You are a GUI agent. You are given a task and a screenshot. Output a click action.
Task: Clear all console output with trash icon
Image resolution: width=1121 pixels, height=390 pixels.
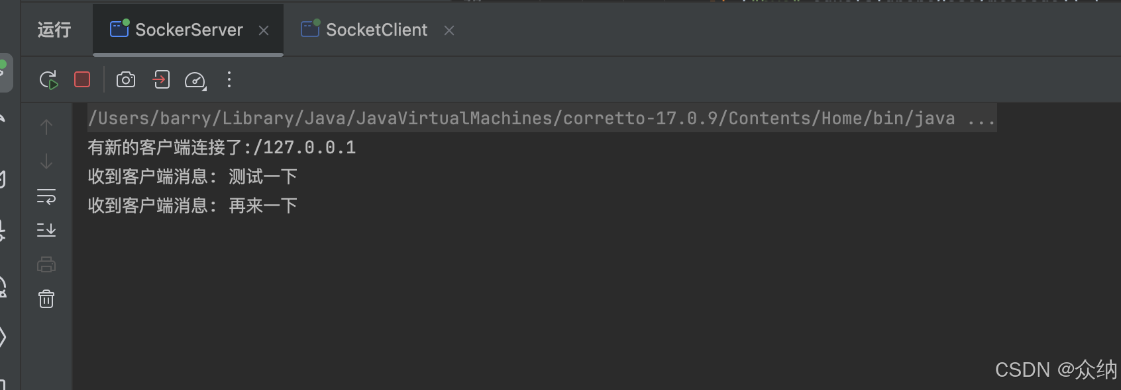(x=46, y=299)
